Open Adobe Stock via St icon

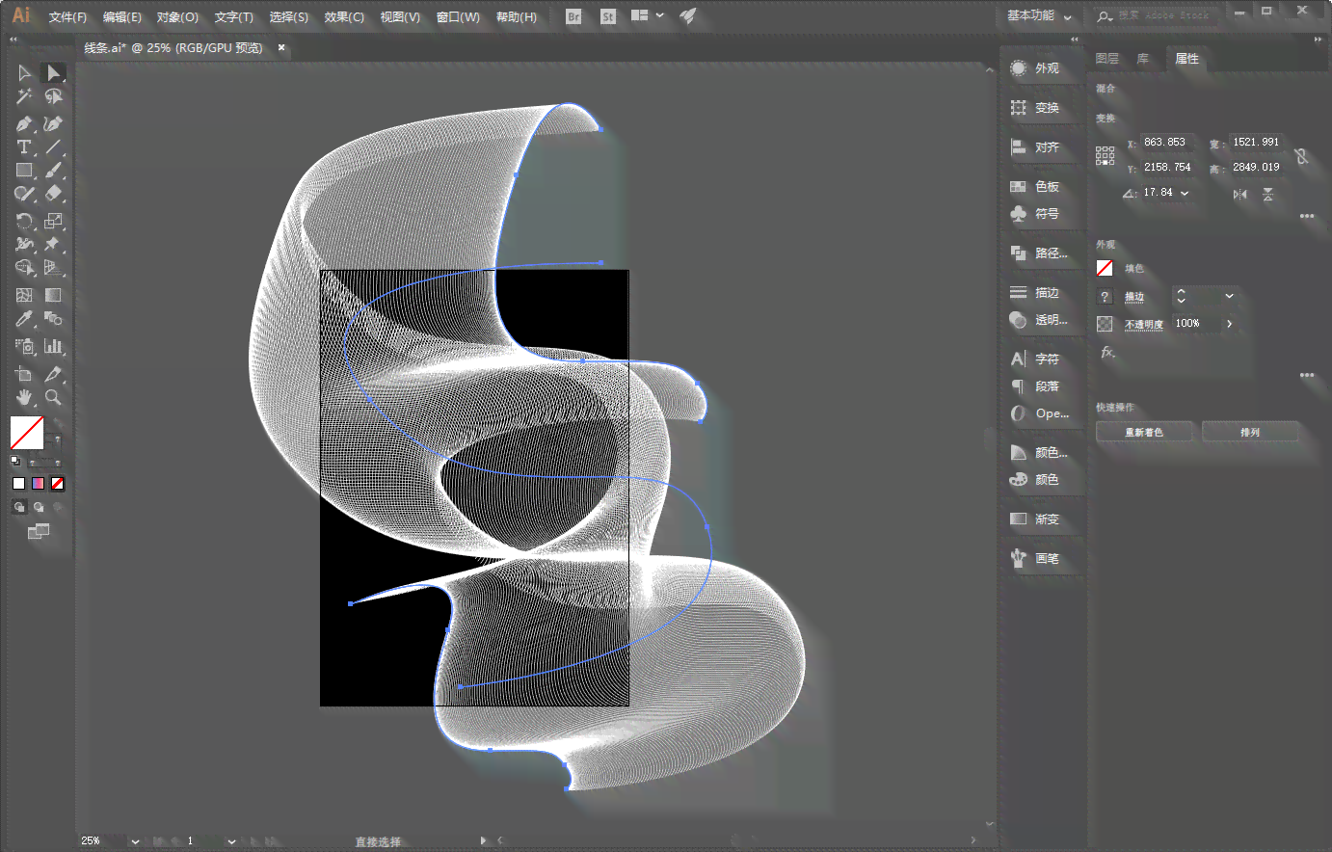pos(608,16)
